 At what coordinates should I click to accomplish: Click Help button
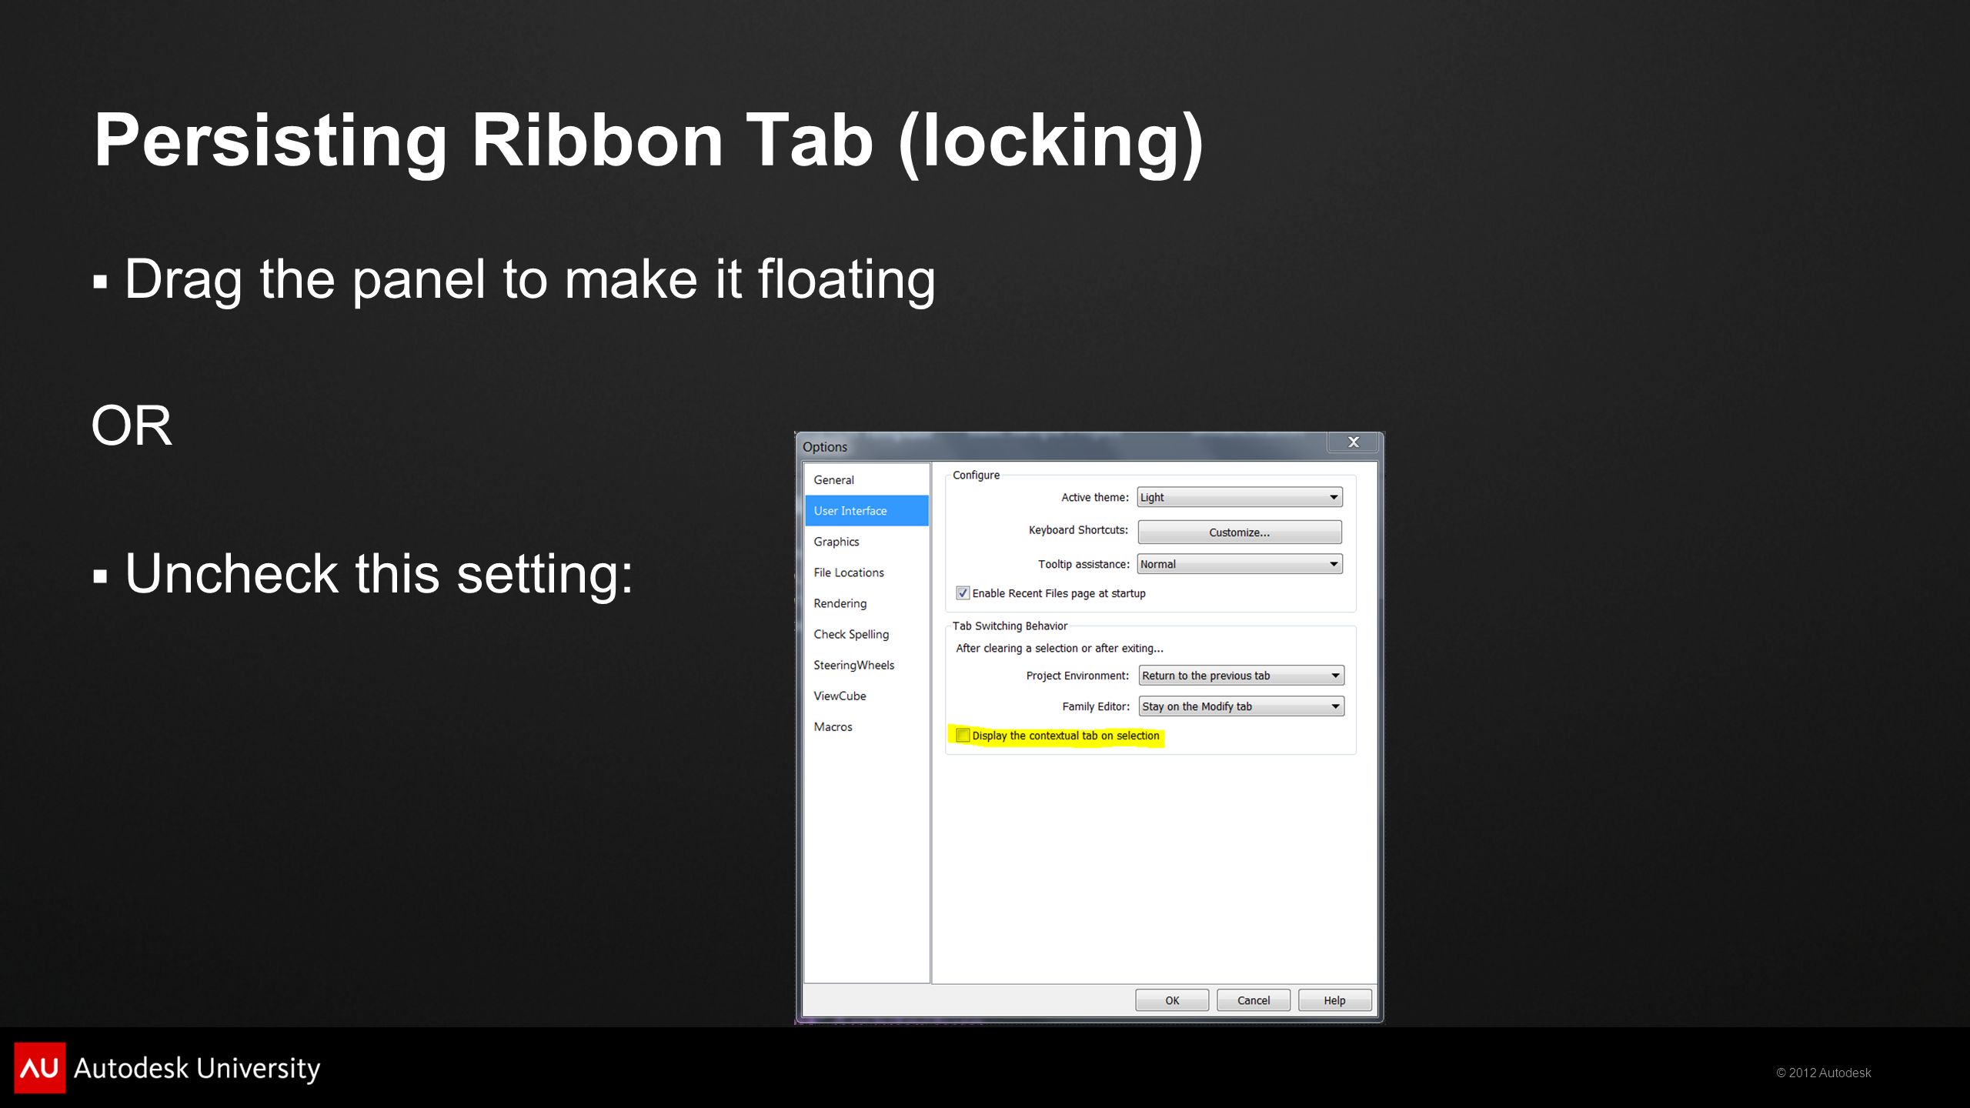1334,1000
